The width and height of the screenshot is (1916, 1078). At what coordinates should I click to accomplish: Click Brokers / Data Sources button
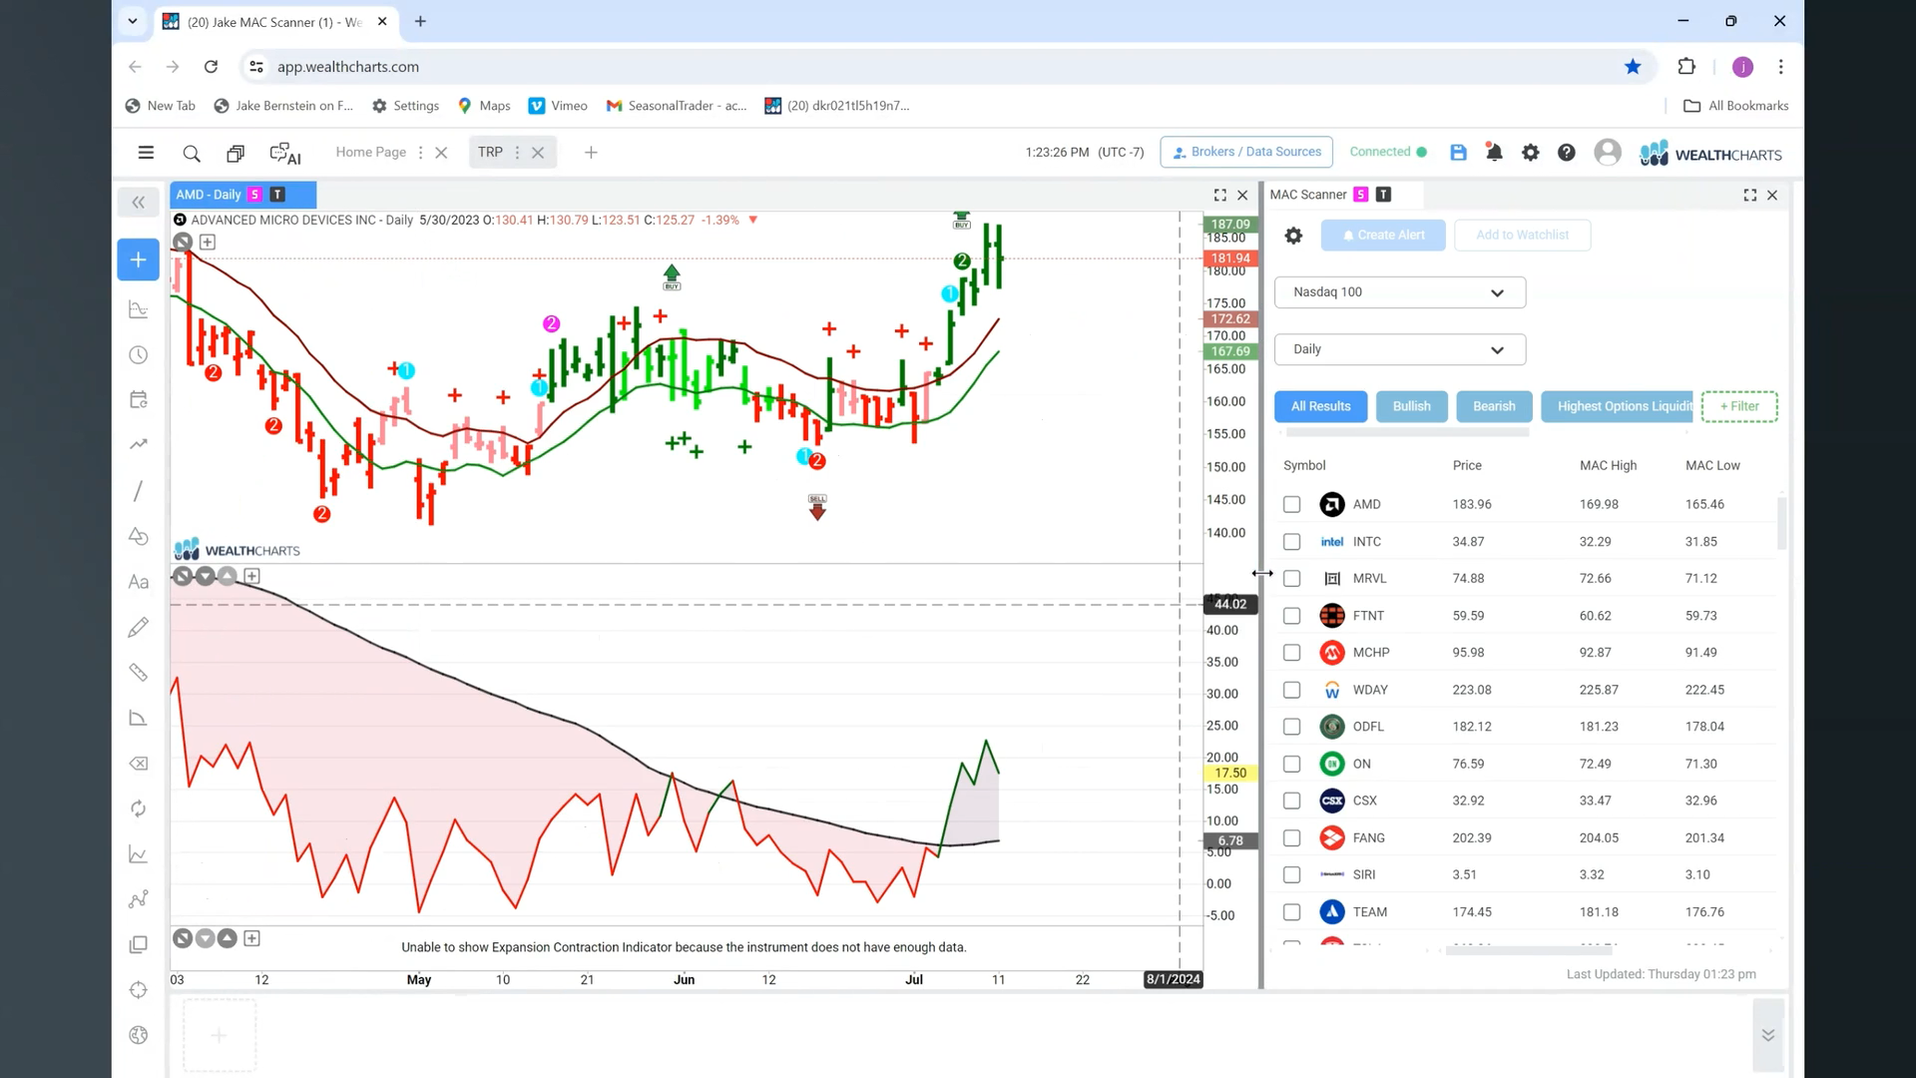1246,152
